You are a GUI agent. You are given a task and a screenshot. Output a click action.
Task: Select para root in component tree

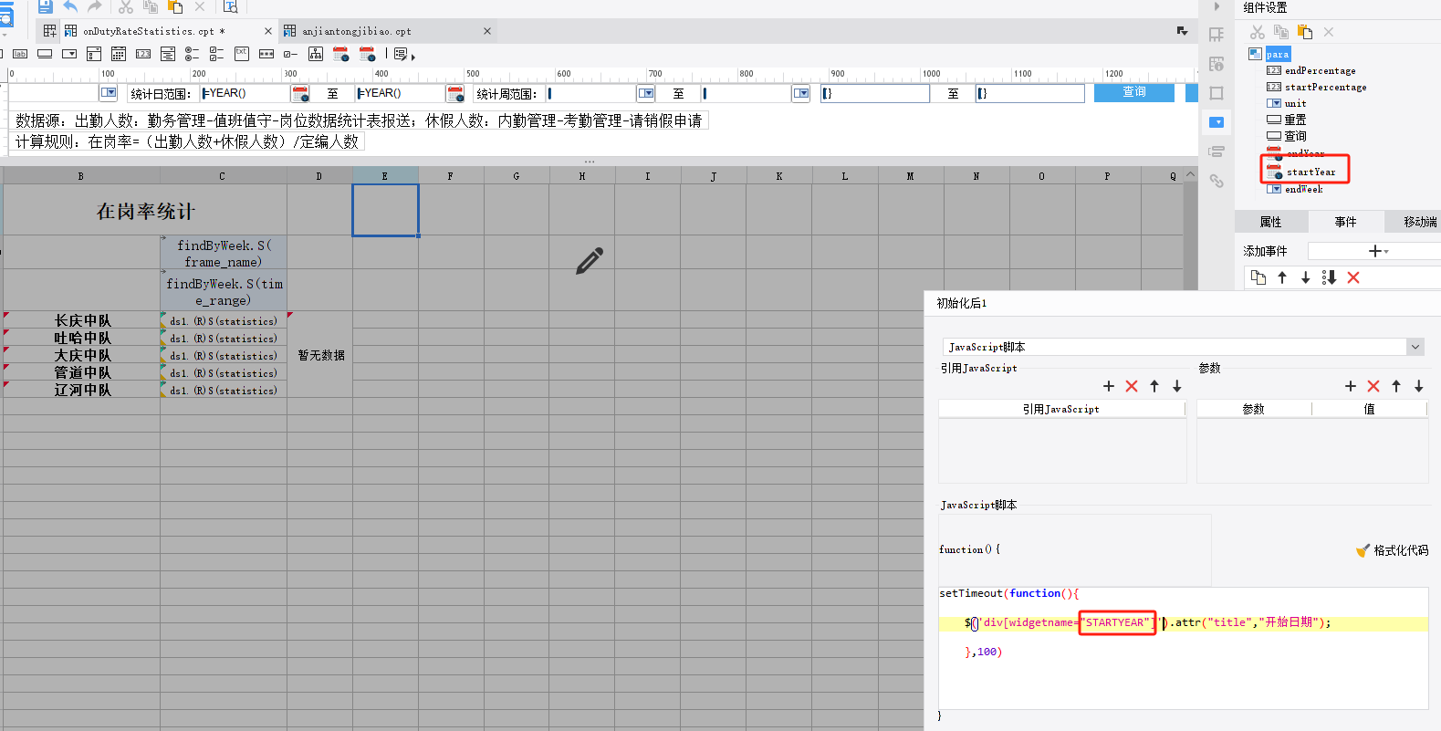coord(1278,54)
